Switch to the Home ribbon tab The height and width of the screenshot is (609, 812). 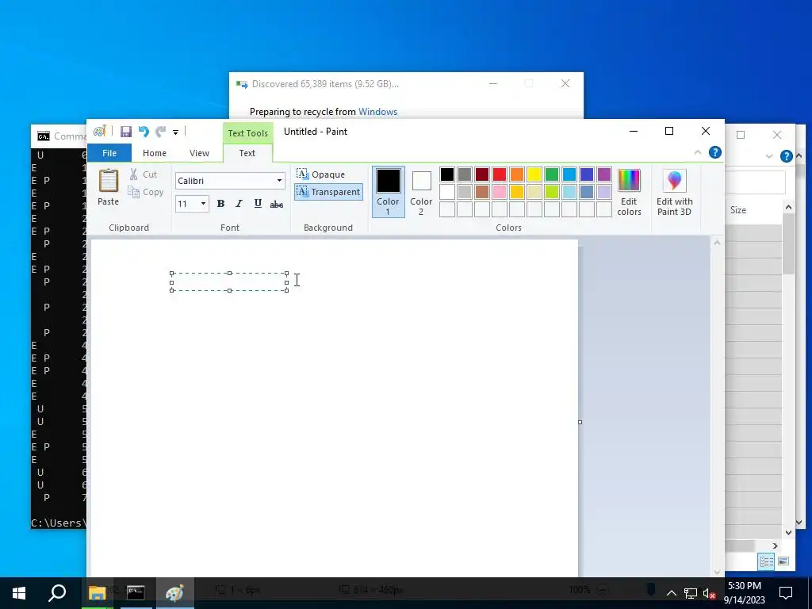(155, 153)
